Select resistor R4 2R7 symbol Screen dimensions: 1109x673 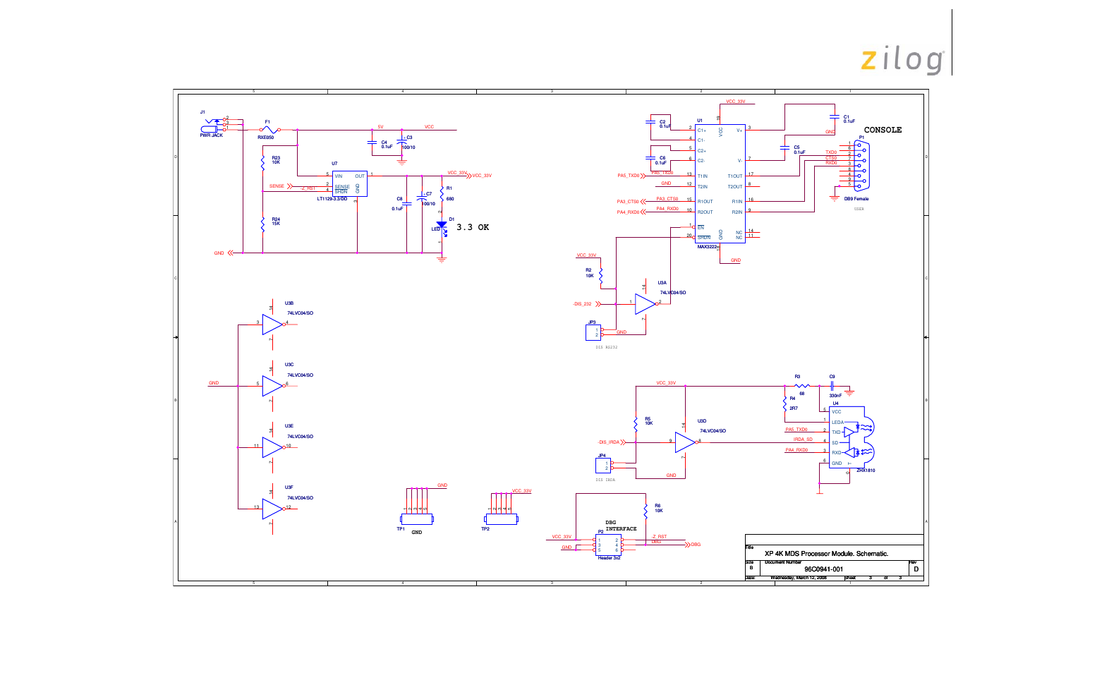[784, 404]
